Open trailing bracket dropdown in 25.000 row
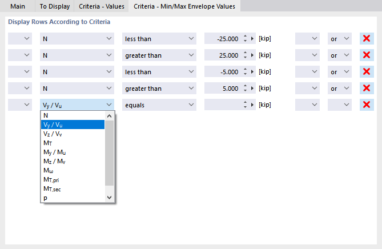This screenshot has width=382, height=249. coord(307,55)
